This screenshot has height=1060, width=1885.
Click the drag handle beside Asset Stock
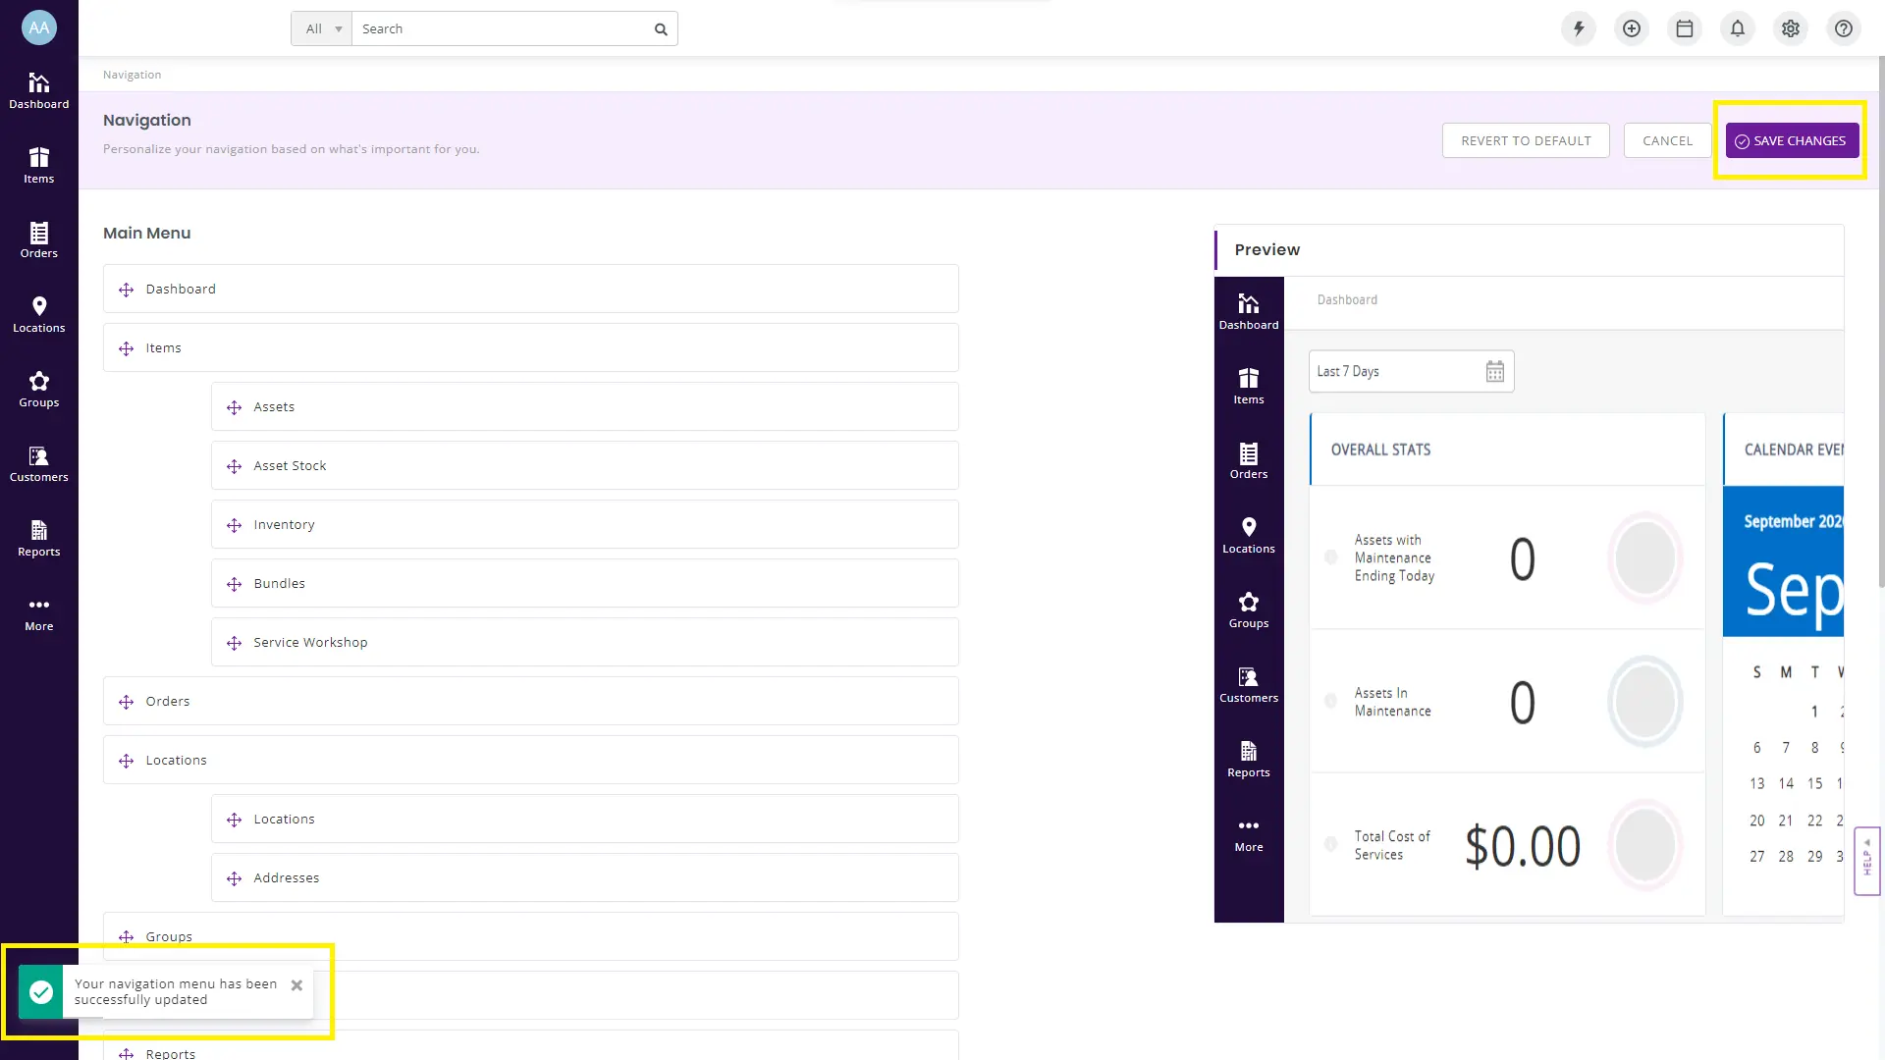coord(234,466)
